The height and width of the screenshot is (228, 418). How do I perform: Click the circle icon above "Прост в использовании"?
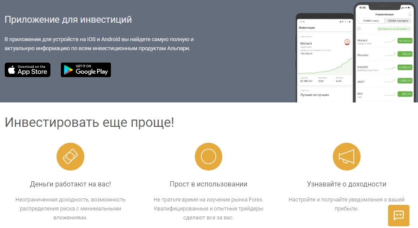click(209, 156)
